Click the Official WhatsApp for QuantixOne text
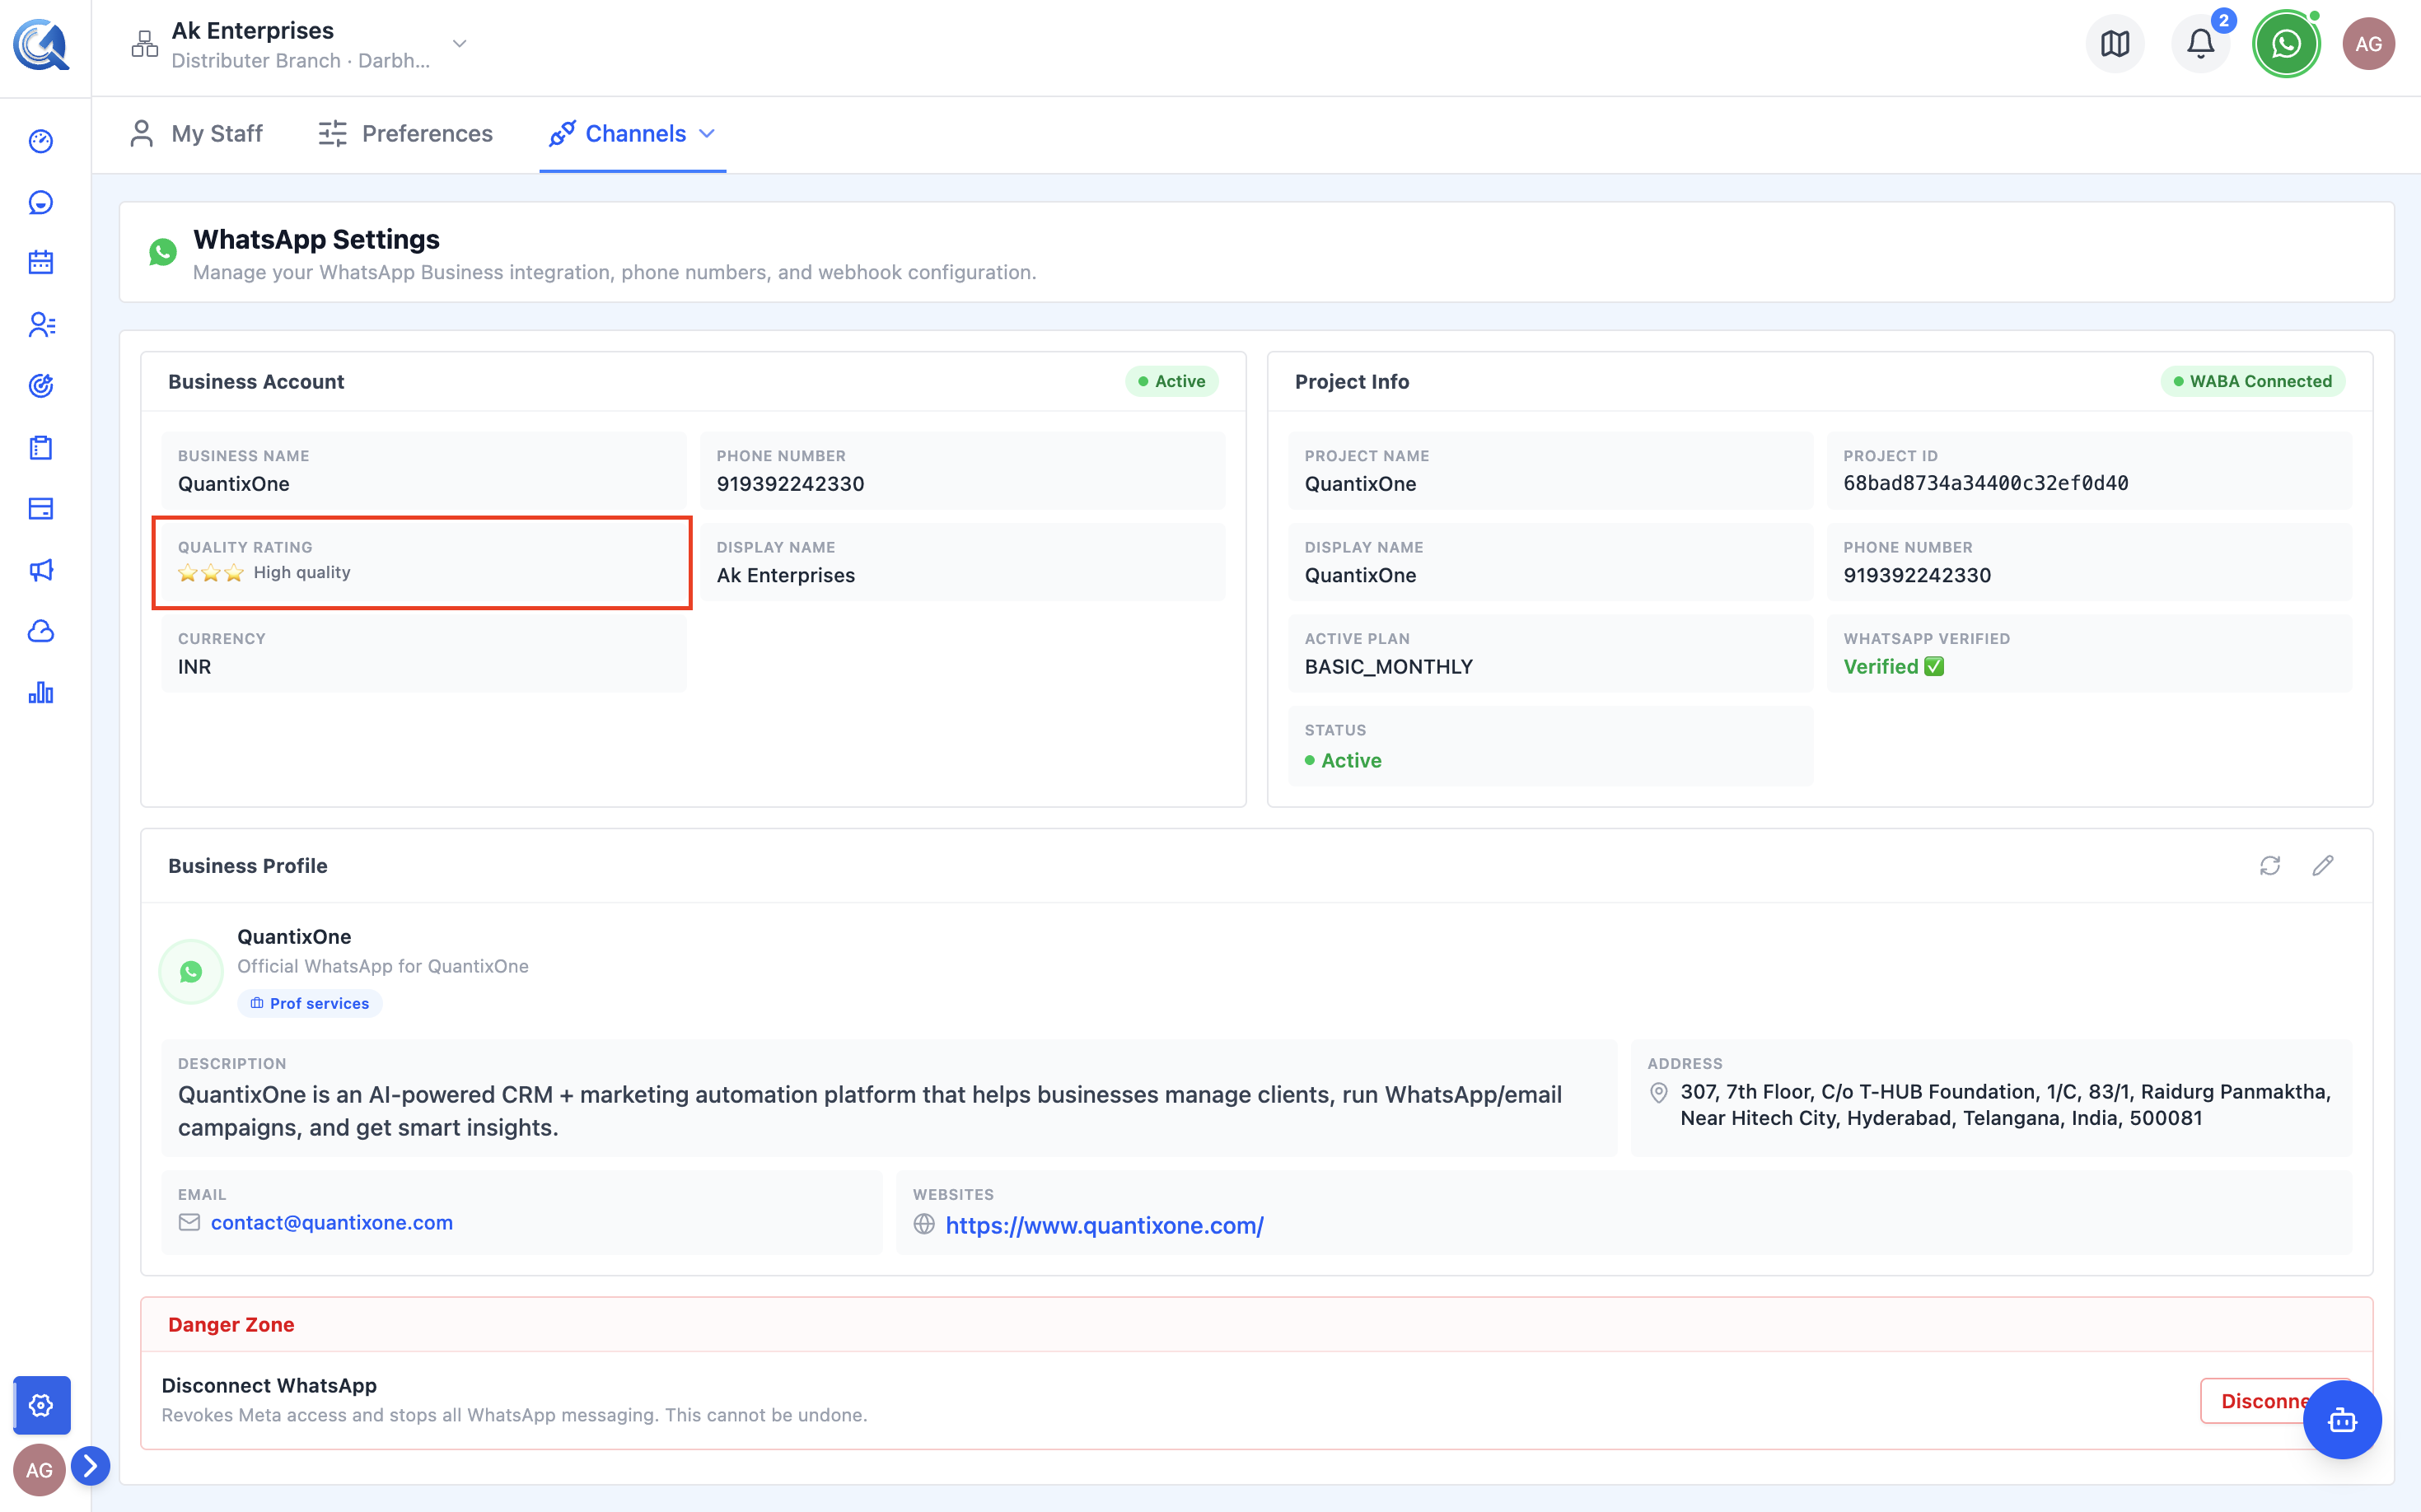Screen dimensions: 2421x1512 [x=383, y=966]
